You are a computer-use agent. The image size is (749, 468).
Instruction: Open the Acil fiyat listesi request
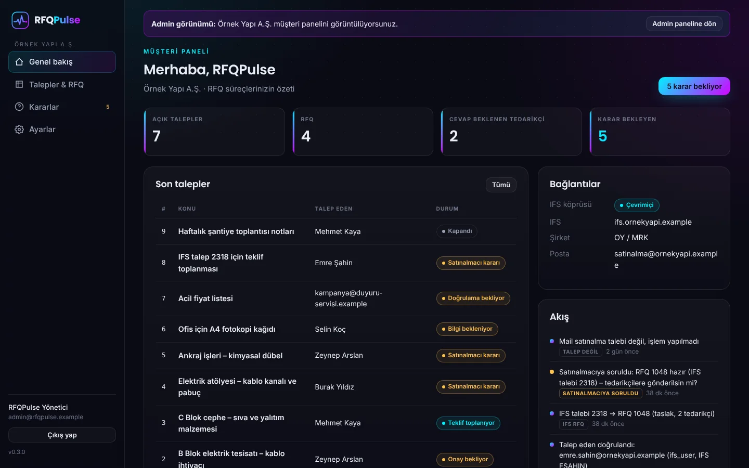[205, 298]
